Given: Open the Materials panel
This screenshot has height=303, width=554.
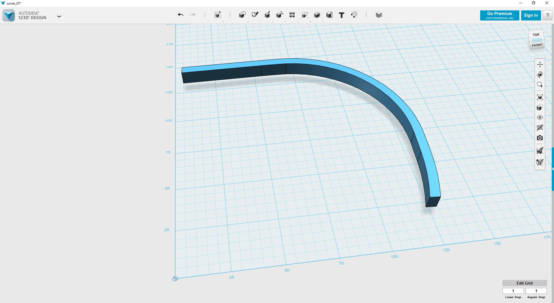Looking at the screenshot, I should (x=379, y=15).
